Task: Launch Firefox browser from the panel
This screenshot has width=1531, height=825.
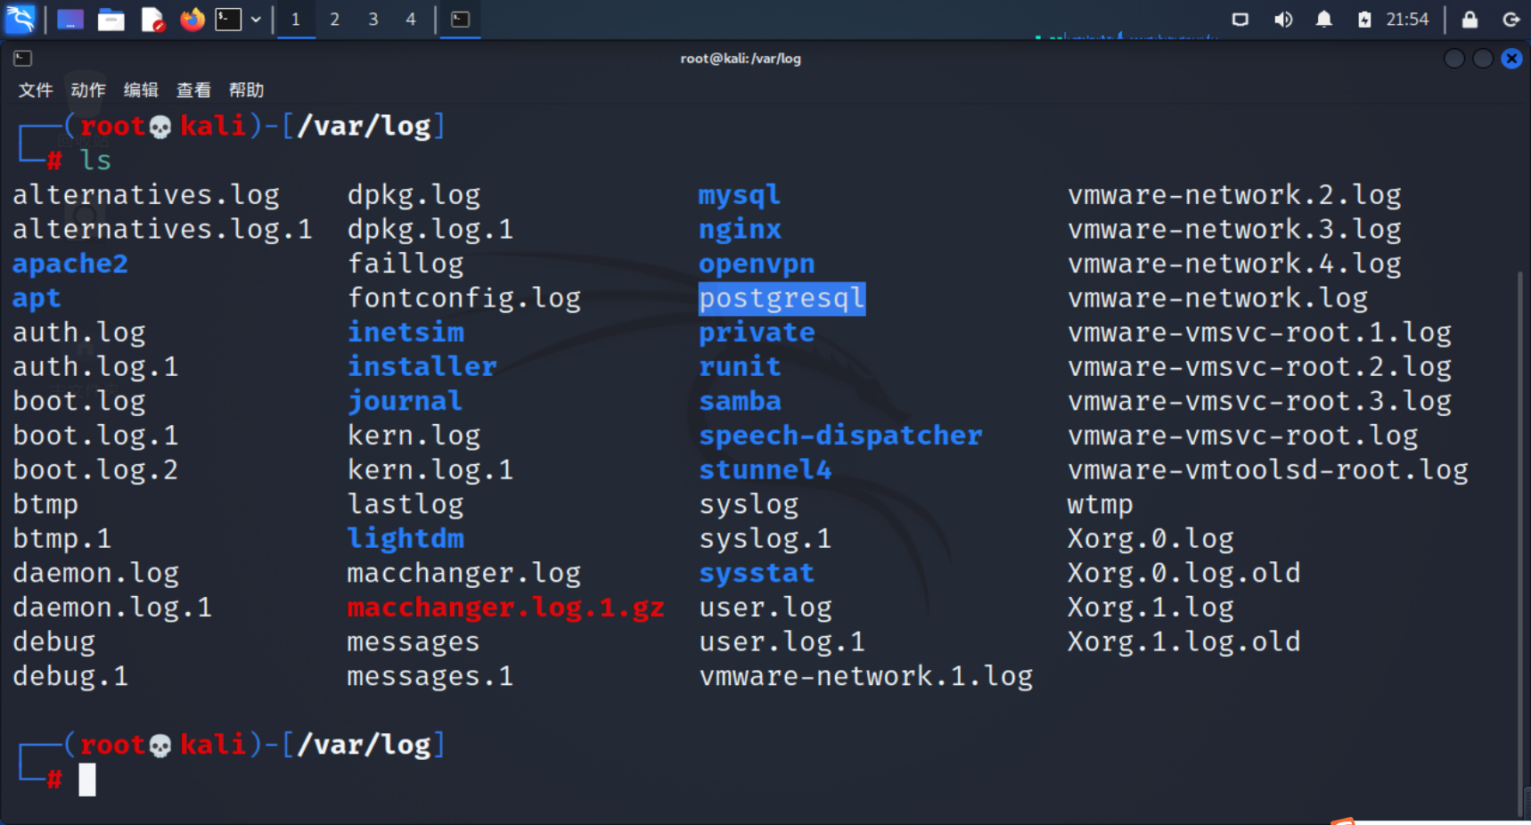Action: tap(192, 19)
